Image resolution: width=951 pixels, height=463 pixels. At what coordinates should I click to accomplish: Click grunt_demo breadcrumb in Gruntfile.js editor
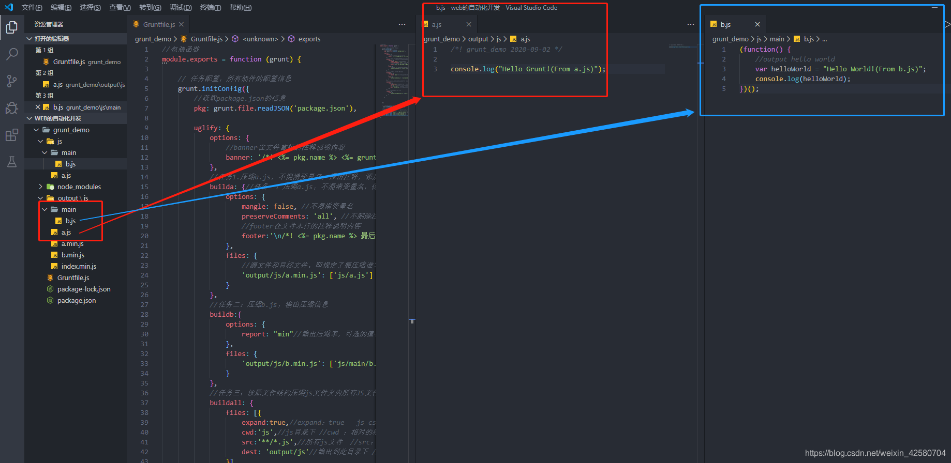(153, 39)
